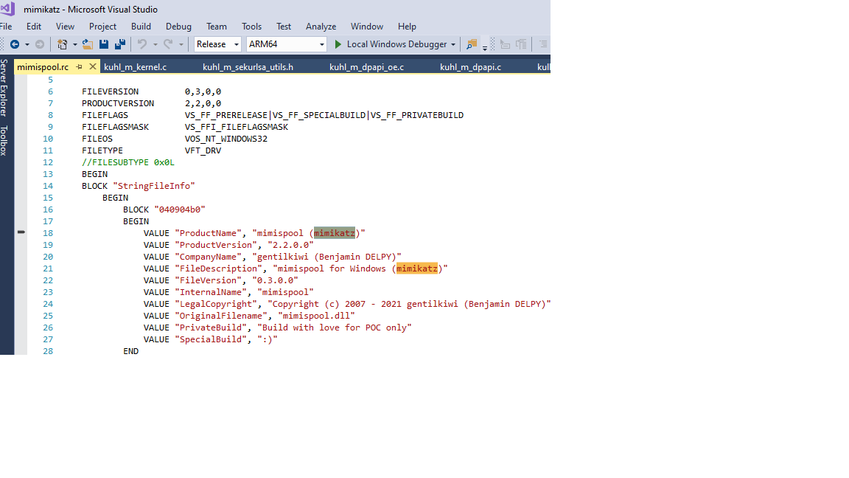Start Local Windows Debugger with green play icon
Viewport: 849px width, 478px height.
pos(338,44)
